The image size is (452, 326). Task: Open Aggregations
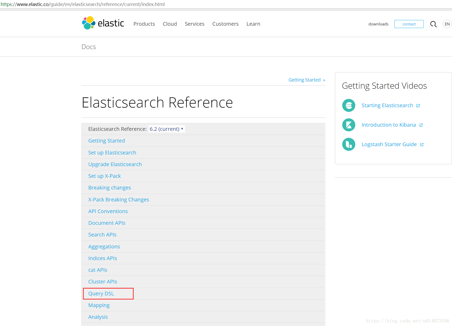(x=104, y=247)
